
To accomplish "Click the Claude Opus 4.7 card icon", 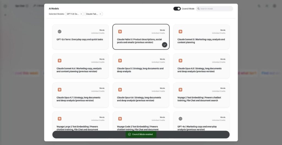I will coord(59,90).
